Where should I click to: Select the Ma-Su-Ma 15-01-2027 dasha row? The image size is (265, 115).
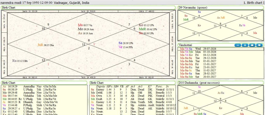(221, 64)
